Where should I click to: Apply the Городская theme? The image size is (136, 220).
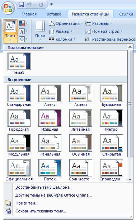coord(19,120)
